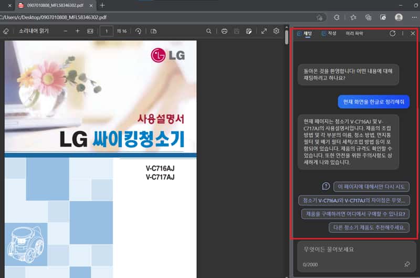The height and width of the screenshot is (278, 420).
Task: Click the address bar file path
Action: [54, 17]
